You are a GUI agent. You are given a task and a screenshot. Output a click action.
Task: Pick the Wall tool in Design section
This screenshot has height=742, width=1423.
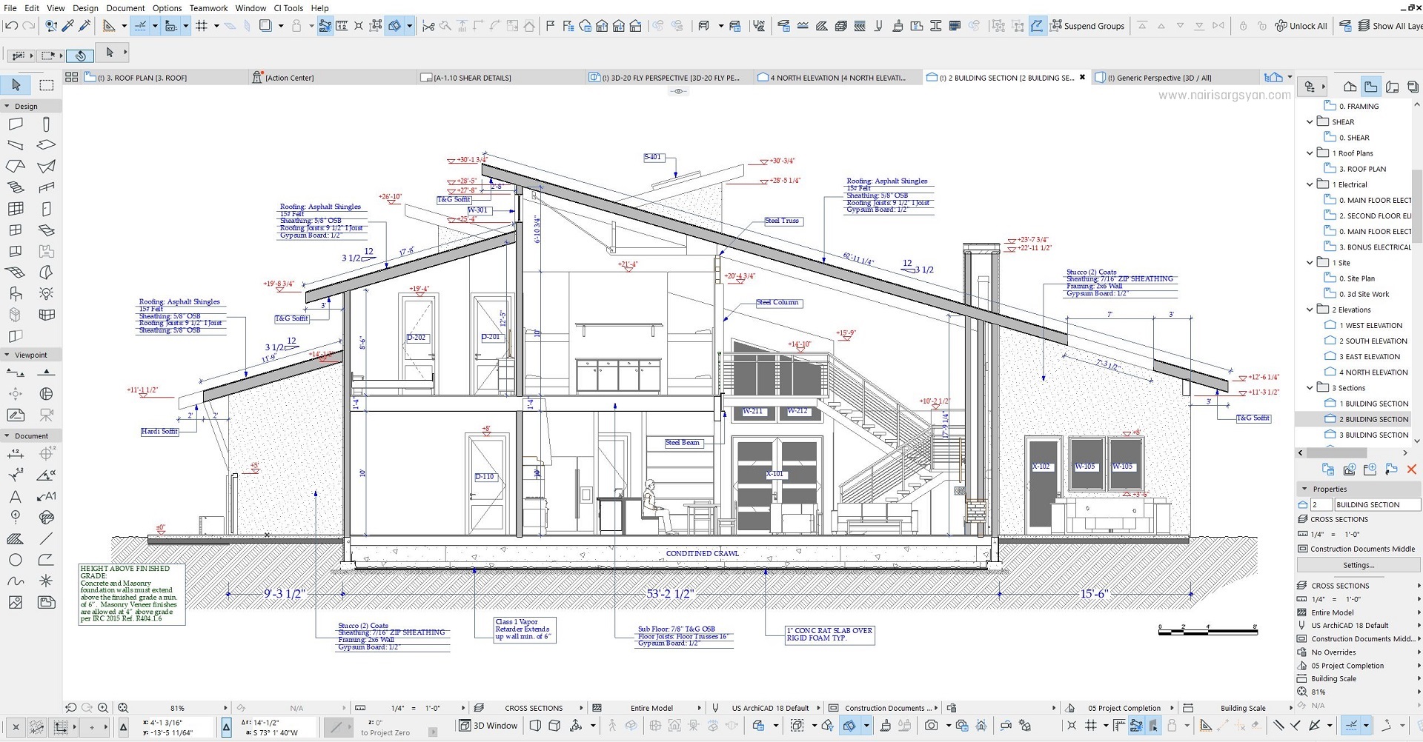point(16,124)
